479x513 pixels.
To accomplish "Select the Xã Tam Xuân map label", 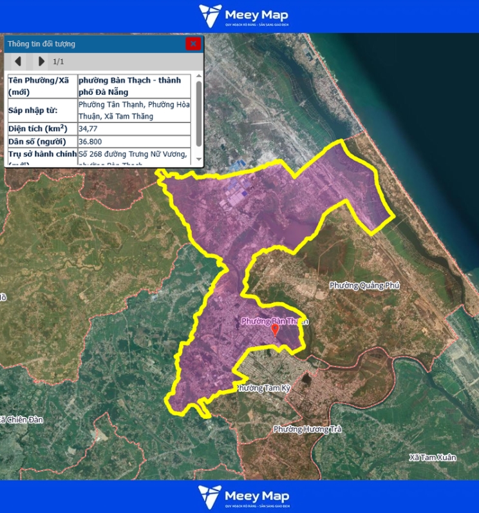I will coord(433,458).
